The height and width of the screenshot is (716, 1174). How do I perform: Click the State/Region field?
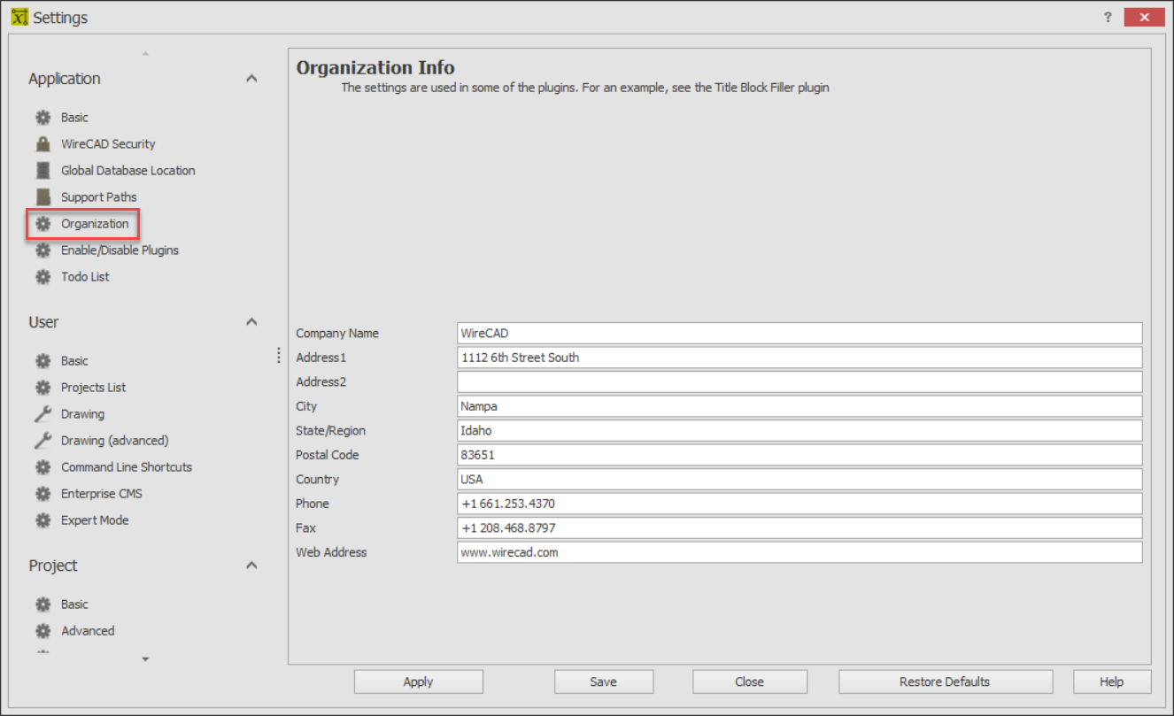coord(799,431)
